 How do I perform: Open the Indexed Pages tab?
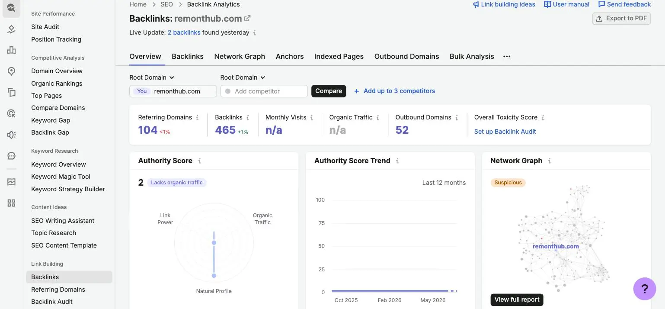pos(339,56)
